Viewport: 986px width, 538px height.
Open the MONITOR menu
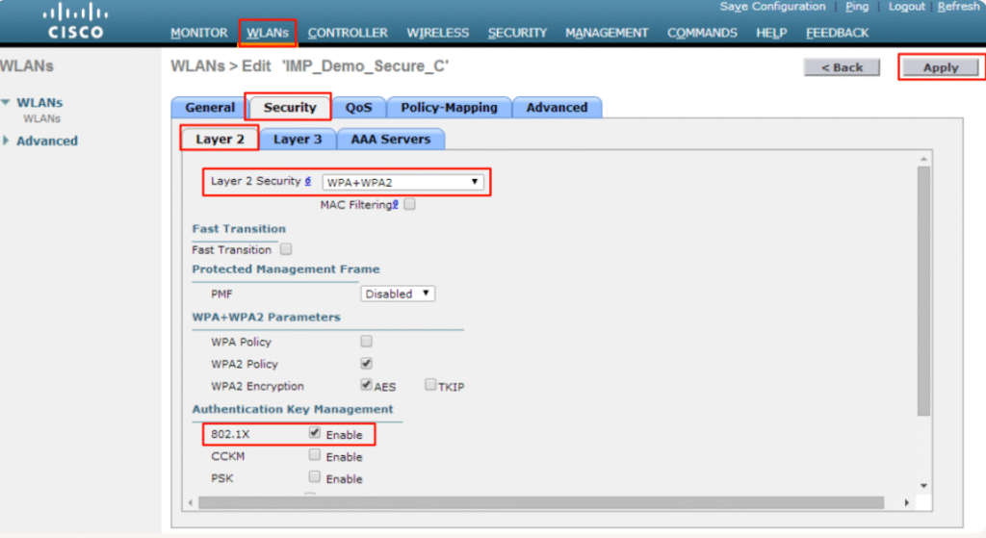coord(198,33)
